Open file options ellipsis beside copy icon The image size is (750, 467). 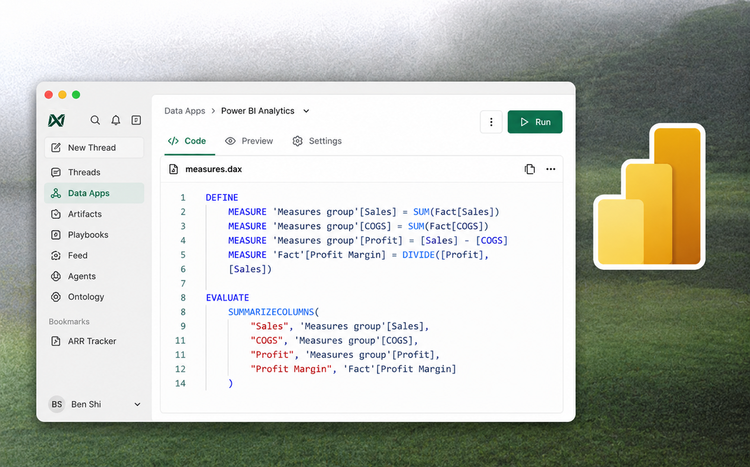click(x=551, y=169)
